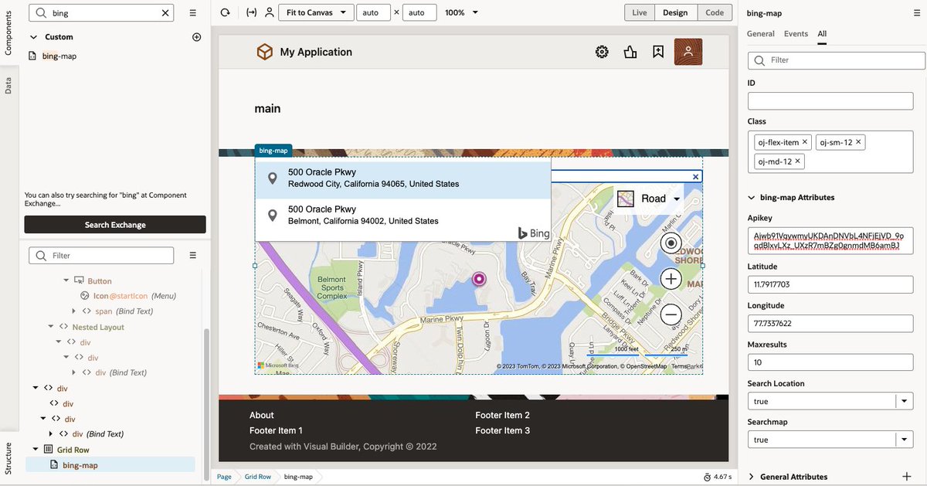Expand General Attributes section

[750, 477]
